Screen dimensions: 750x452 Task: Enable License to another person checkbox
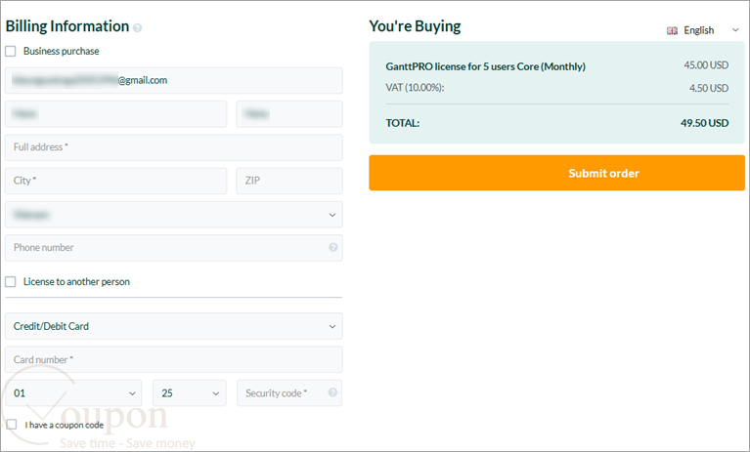[11, 281]
